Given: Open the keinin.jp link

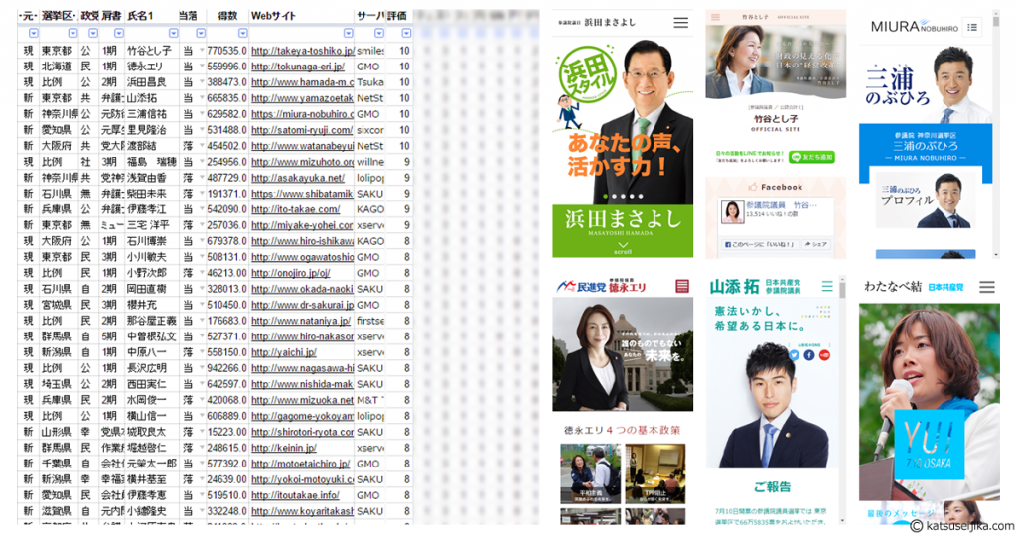Looking at the screenshot, I should click(x=283, y=448).
